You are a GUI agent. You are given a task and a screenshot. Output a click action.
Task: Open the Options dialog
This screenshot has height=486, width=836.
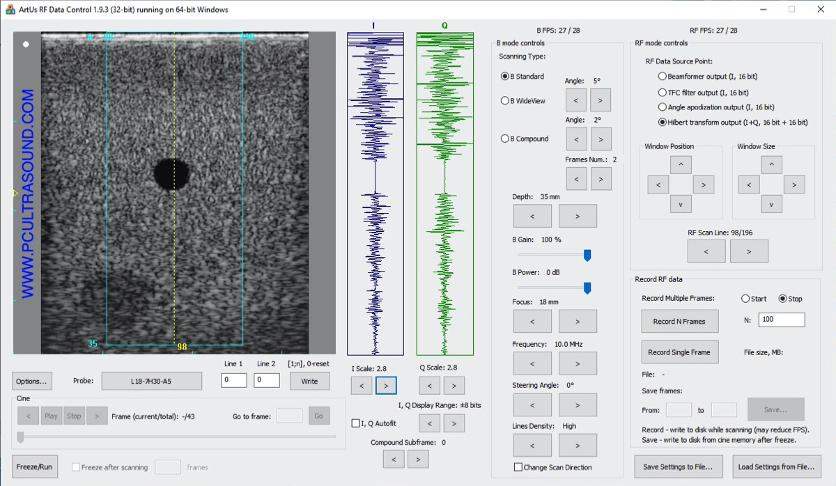pyautogui.click(x=32, y=381)
